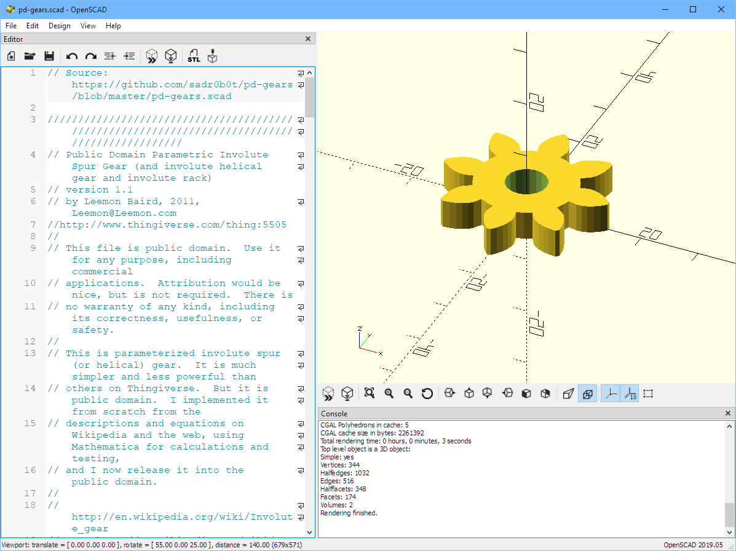This screenshot has width=736, height=551.
Task: Click the Undo arrow in the editor toolbar
Action: (x=72, y=56)
